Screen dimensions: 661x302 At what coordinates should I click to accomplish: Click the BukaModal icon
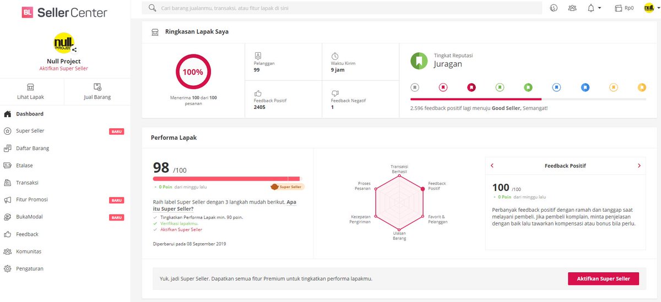7,217
